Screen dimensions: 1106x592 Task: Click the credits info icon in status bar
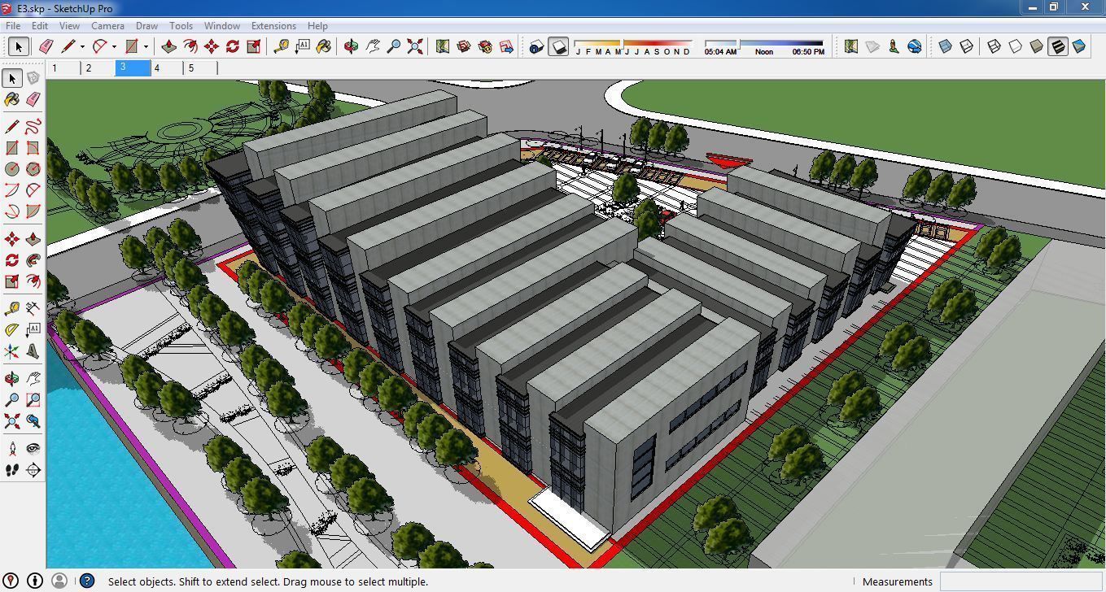35,581
